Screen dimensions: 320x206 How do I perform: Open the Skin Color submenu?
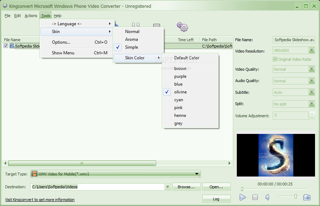[x=138, y=58]
